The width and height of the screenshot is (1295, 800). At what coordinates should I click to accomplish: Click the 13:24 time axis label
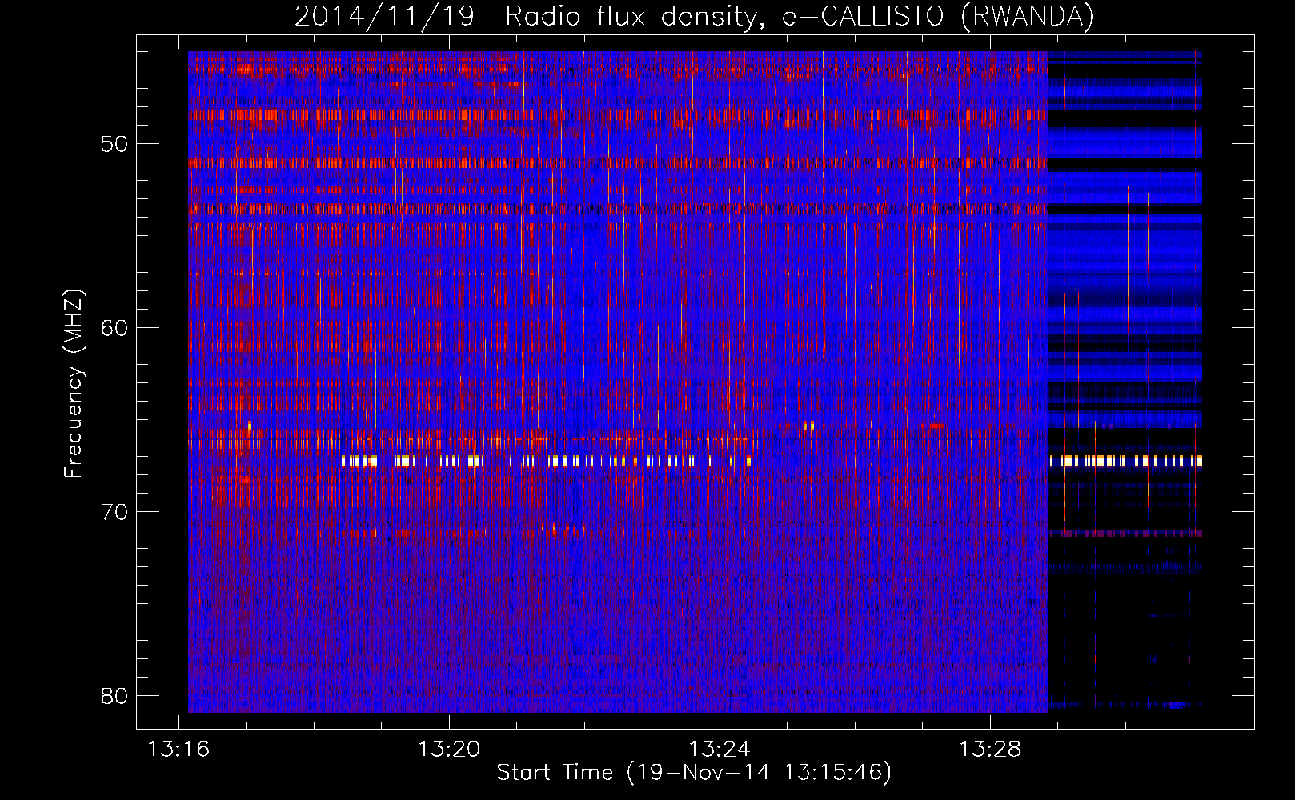point(720,750)
